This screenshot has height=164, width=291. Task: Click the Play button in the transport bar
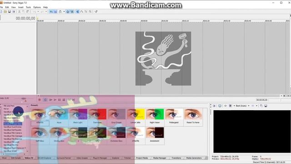(x=55, y=100)
